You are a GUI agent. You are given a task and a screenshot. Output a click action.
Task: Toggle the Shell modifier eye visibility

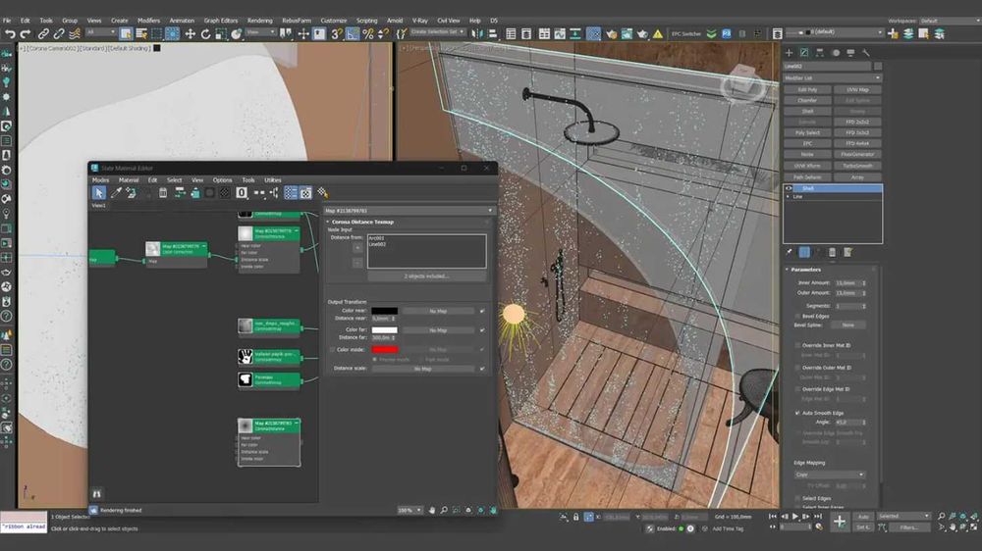pos(790,188)
